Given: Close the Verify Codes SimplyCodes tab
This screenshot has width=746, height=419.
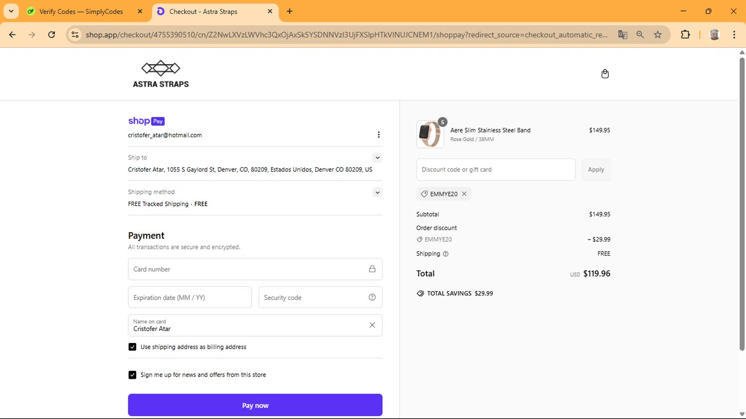Looking at the screenshot, I should pyautogui.click(x=140, y=11).
